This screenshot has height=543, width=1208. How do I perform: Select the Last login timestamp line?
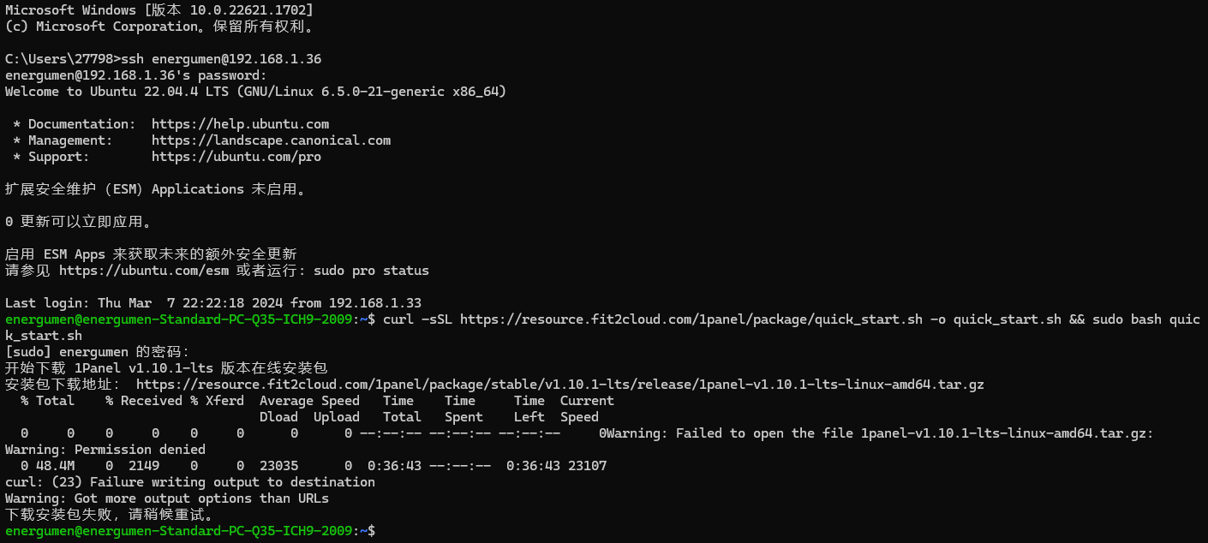pyautogui.click(x=213, y=303)
